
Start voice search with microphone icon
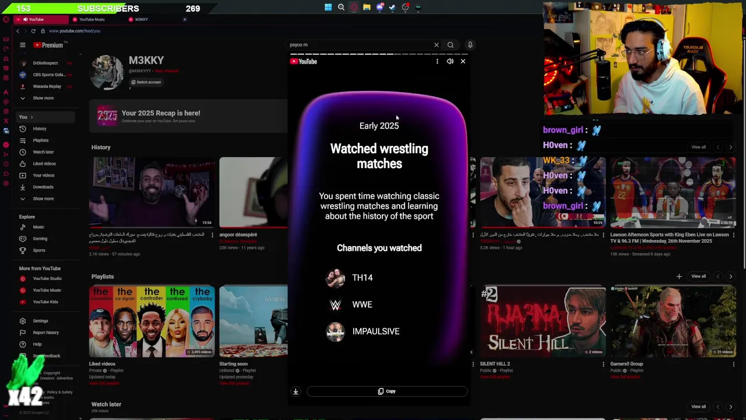tap(470, 45)
